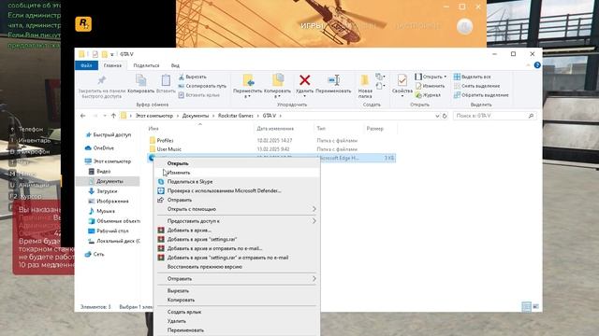Click the up-folder arrow

113,116
